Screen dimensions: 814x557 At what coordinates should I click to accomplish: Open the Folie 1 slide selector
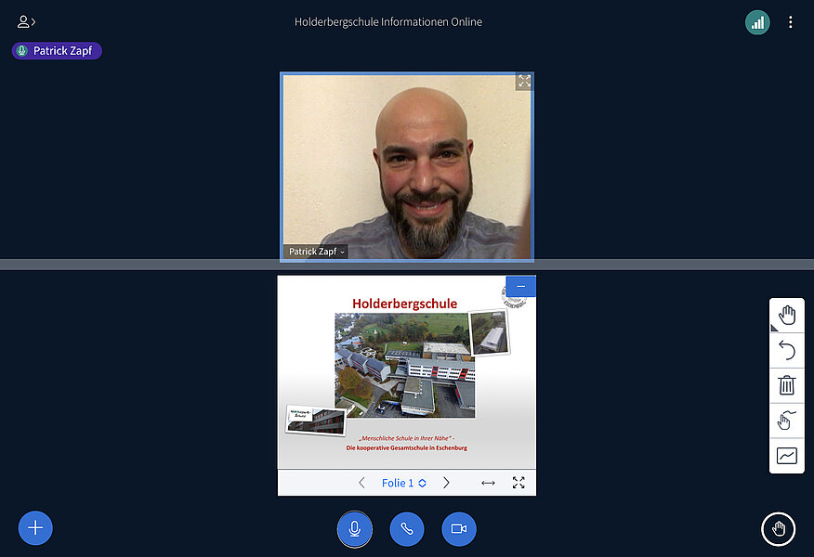(x=404, y=483)
